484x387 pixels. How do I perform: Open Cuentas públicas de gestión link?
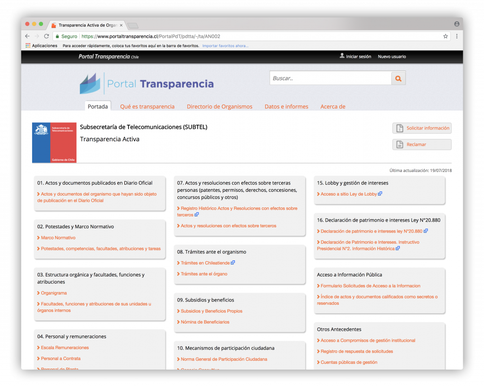[349, 362]
